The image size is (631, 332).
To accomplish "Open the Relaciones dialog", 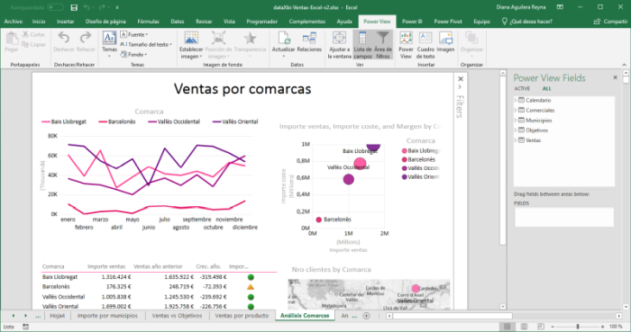I will (309, 42).
